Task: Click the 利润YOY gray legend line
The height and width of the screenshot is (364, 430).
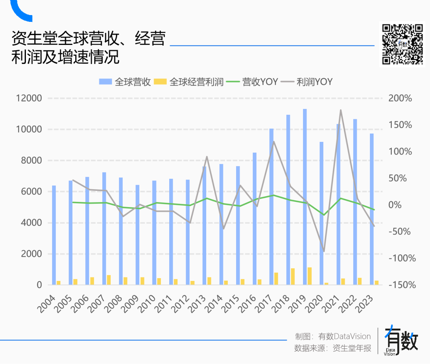Action: 287,81
